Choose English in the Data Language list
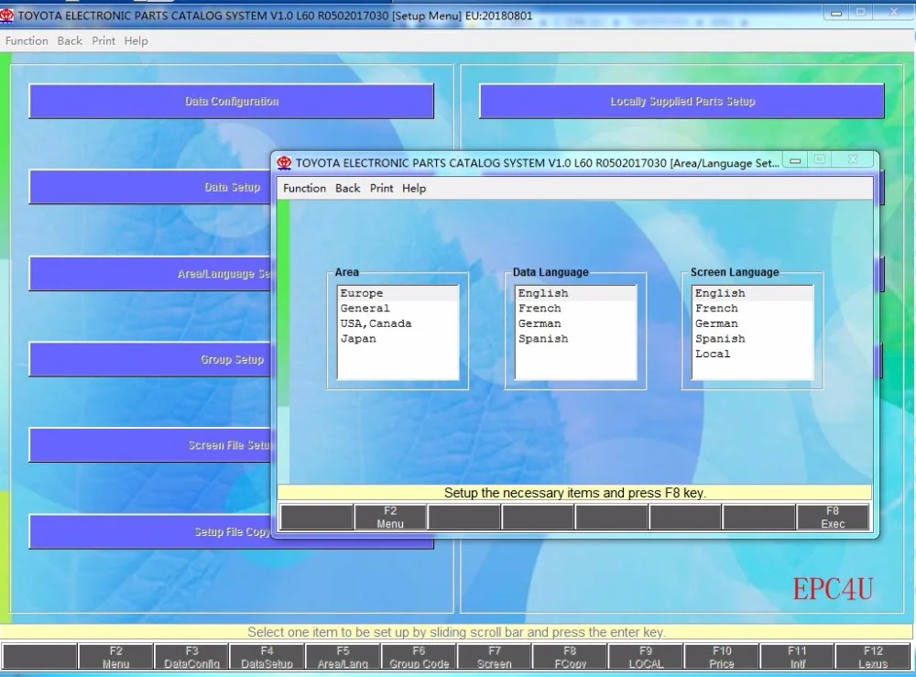Image resolution: width=916 pixels, height=677 pixels. (x=575, y=293)
